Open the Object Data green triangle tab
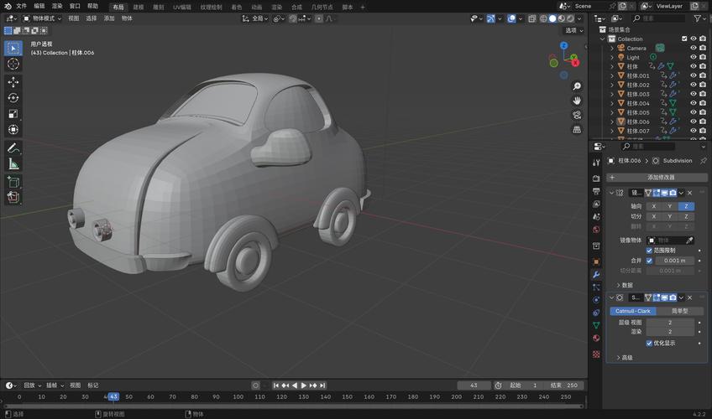The width and height of the screenshot is (712, 419). [596, 325]
